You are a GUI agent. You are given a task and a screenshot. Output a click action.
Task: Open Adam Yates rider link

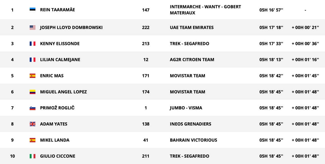pos(54,124)
